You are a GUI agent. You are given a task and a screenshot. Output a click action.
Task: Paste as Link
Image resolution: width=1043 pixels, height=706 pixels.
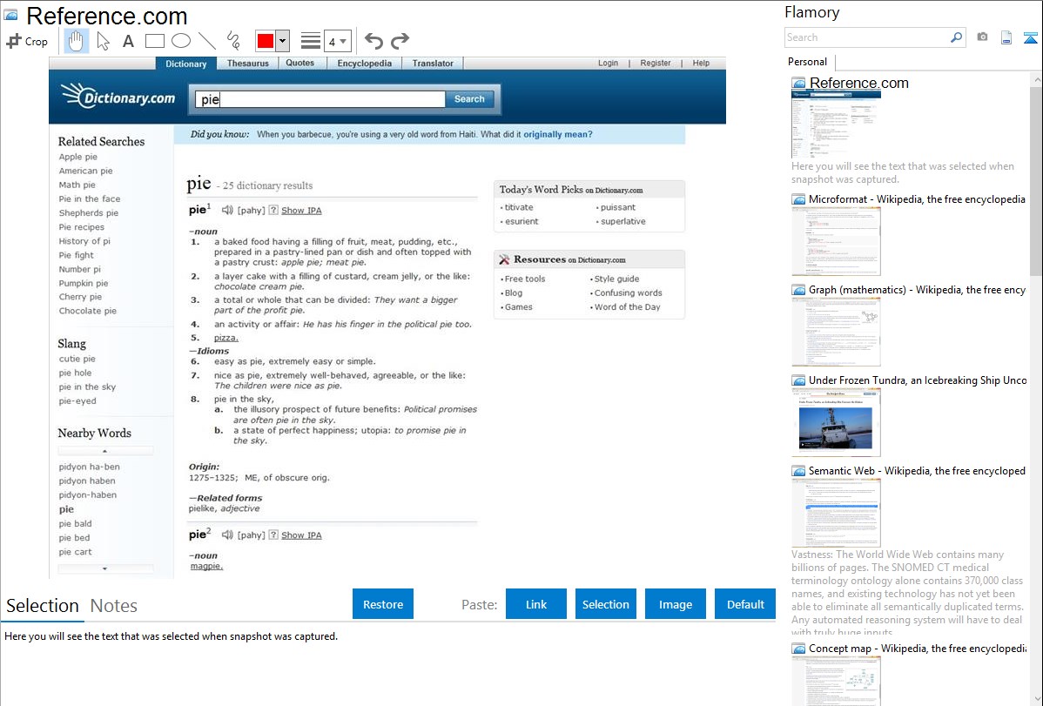pos(536,604)
